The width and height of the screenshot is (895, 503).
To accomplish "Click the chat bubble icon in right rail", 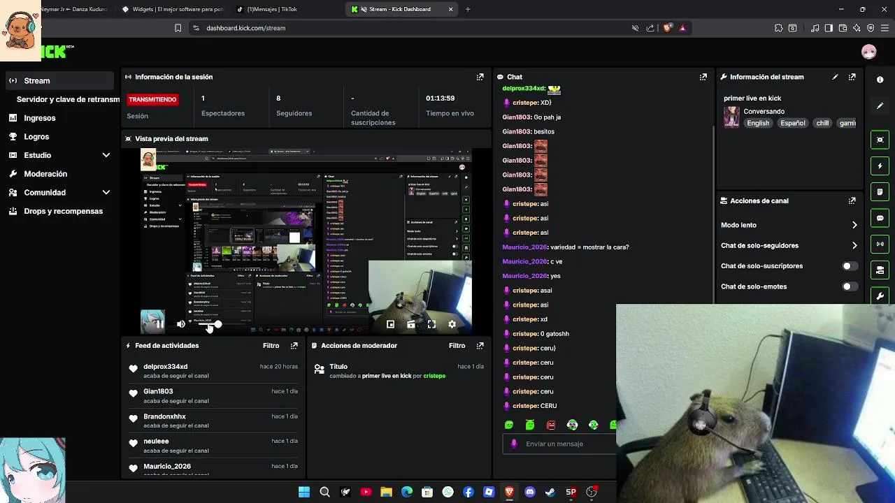I will coord(880,218).
